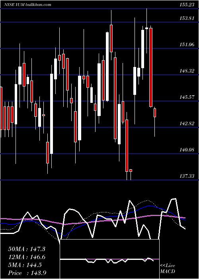
Task: Click inside the Live MACD inset panel
Action: 109,259
